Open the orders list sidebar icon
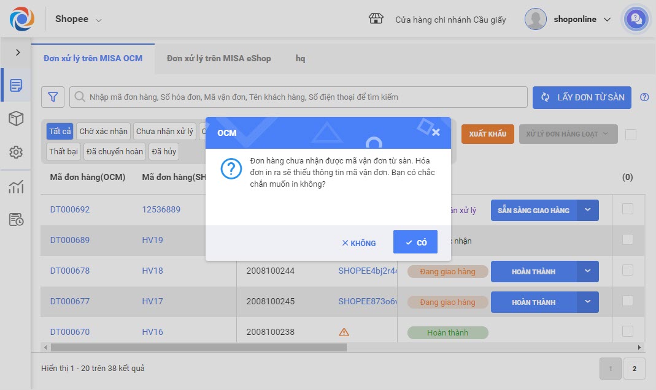 coord(16,85)
